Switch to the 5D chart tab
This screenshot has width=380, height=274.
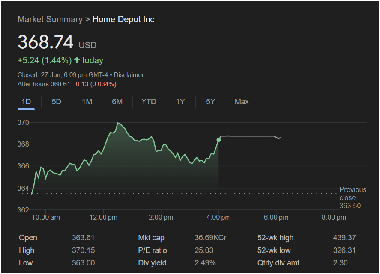(57, 102)
